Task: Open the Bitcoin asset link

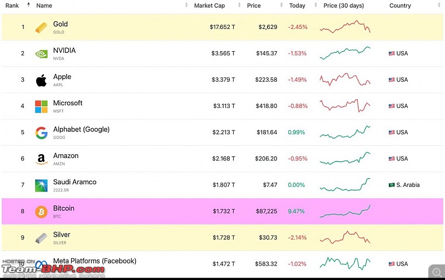Action: (64, 208)
